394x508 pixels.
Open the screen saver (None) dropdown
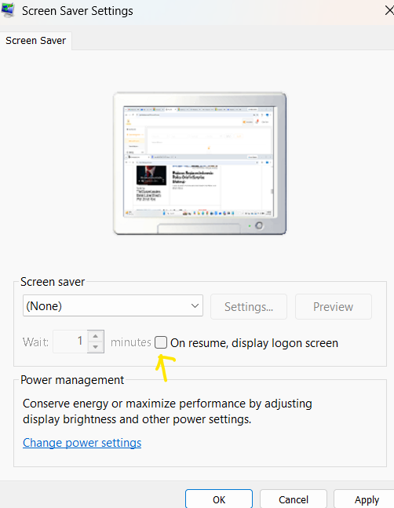[113, 305]
